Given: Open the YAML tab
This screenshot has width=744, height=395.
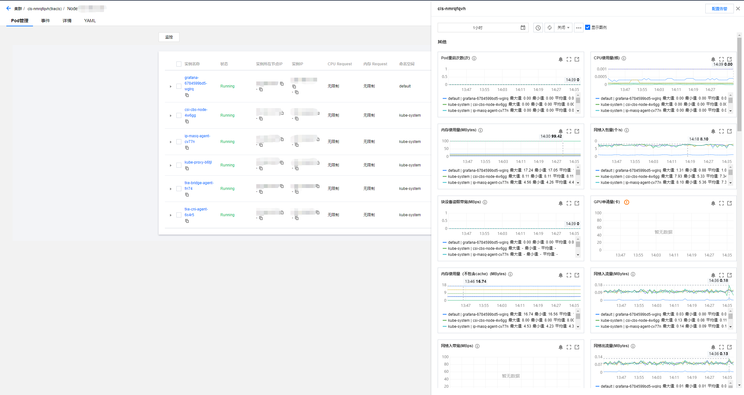Looking at the screenshot, I should (x=90, y=21).
